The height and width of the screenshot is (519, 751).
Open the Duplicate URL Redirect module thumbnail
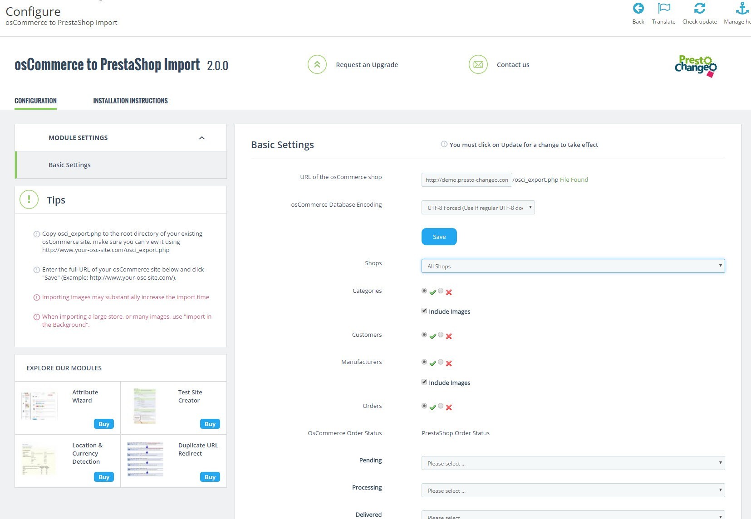click(145, 459)
